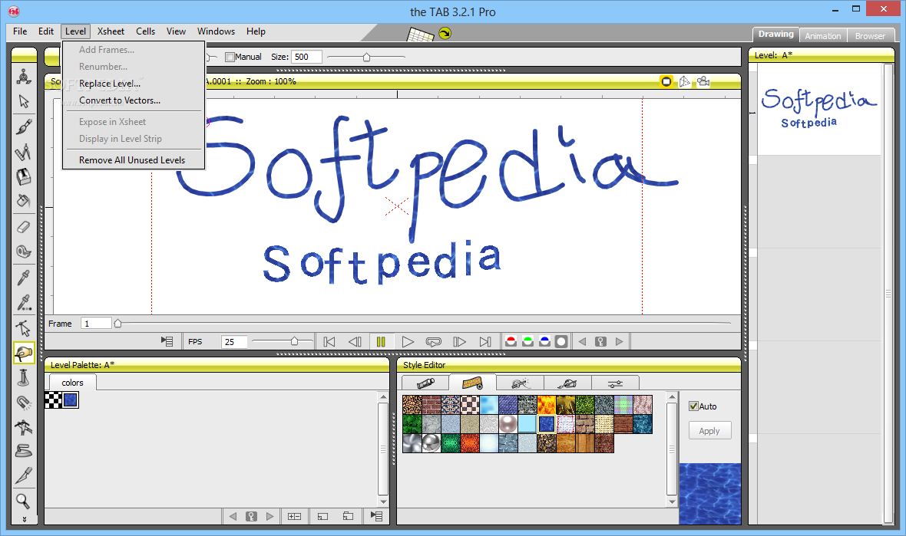Screen dimensions: 906x536
Task: Click the Play button in playback bar
Action: tap(408, 341)
